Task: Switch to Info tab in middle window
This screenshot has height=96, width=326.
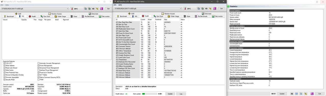Action: click(135, 16)
